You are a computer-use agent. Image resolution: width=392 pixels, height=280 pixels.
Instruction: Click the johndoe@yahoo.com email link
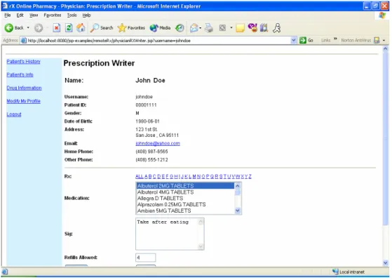pyautogui.click(x=158, y=144)
